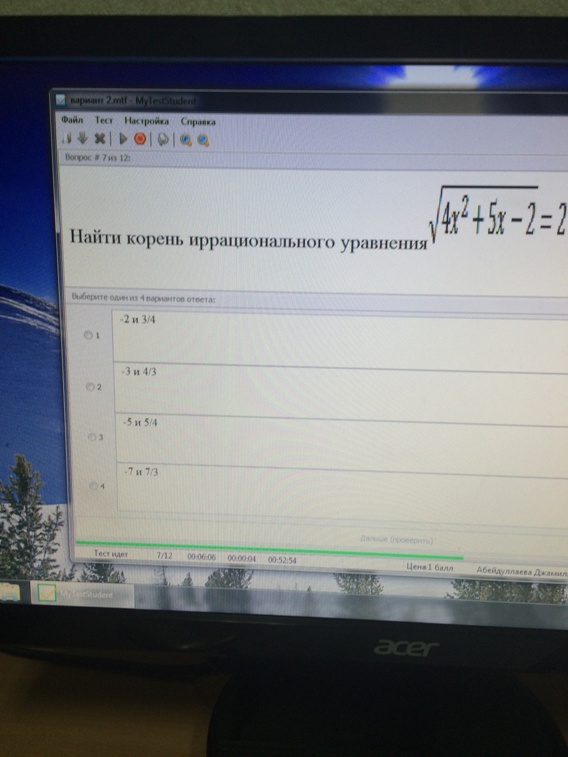Click the gray play start-test icon
This screenshot has width=568, height=757.
tap(124, 138)
